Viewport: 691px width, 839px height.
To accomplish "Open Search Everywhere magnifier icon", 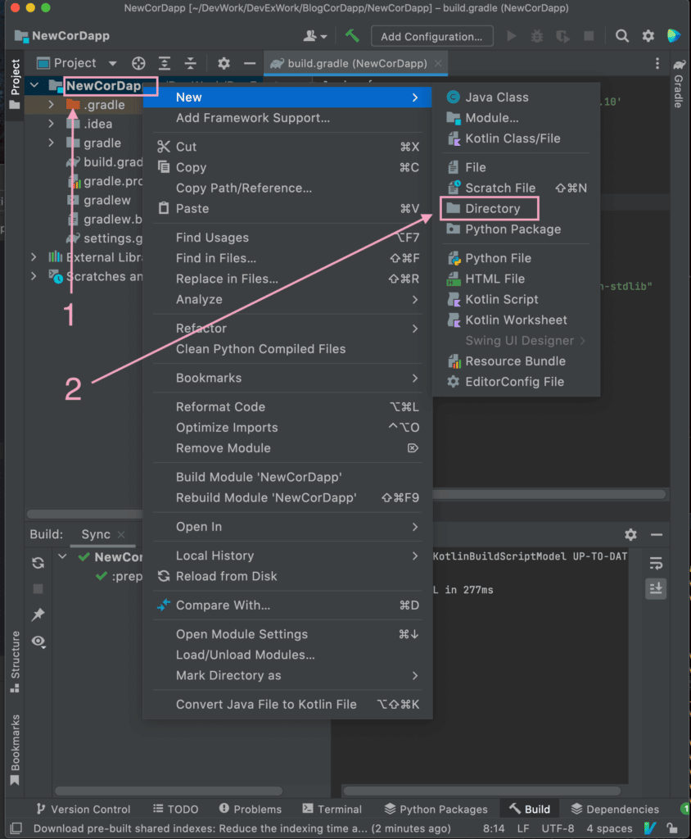I will tap(621, 36).
